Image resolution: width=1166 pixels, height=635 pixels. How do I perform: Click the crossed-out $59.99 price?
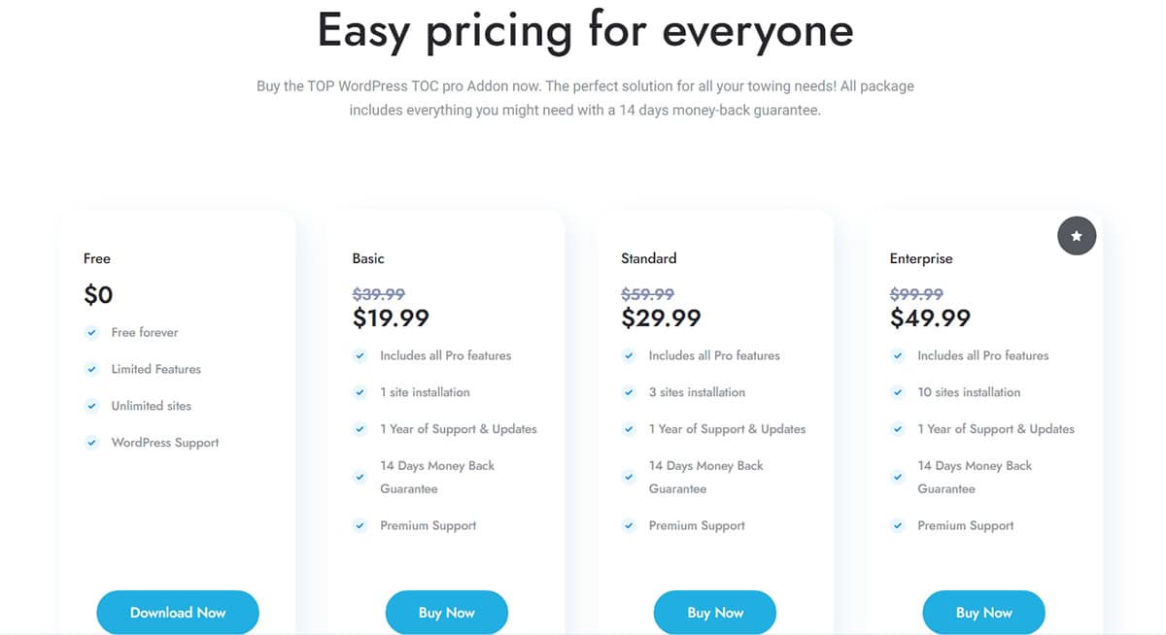pyautogui.click(x=648, y=294)
